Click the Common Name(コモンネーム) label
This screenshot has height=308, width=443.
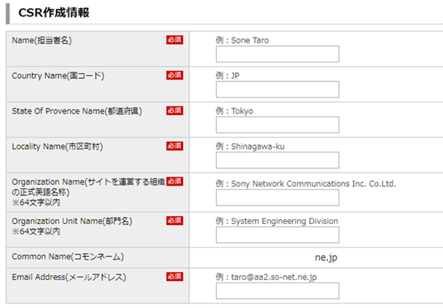pos(68,257)
